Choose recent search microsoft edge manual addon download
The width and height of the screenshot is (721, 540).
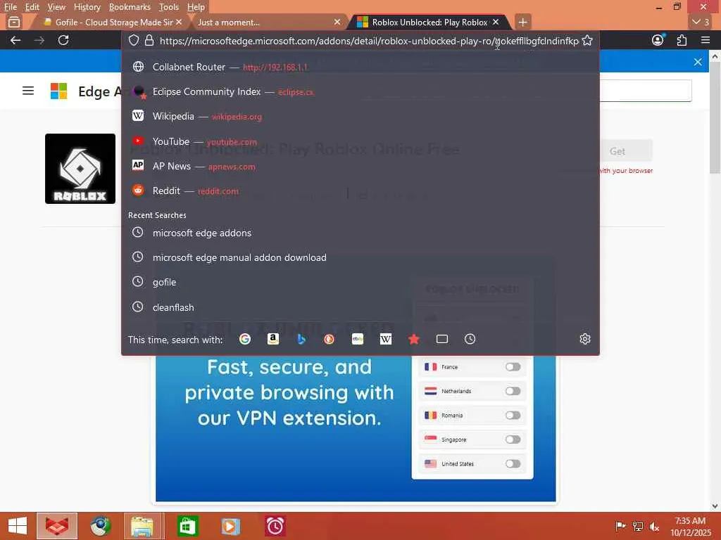tap(360, 257)
